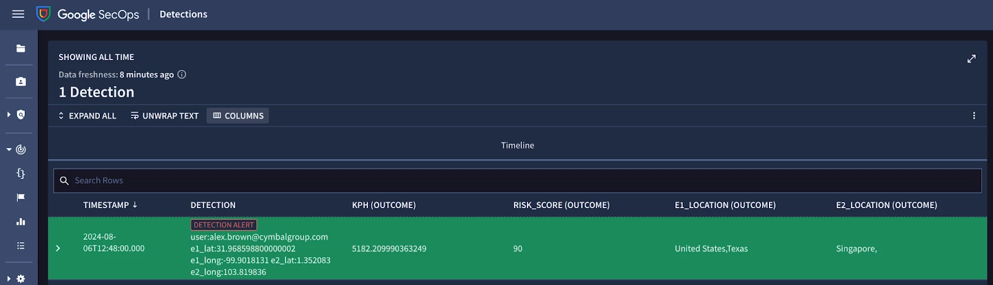Open the flag icon in sidebar

point(20,198)
